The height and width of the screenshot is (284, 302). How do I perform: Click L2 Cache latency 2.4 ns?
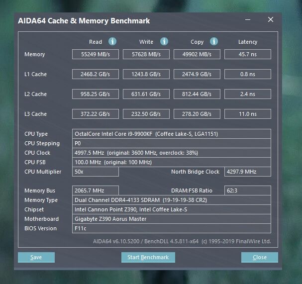[x=248, y=94]
